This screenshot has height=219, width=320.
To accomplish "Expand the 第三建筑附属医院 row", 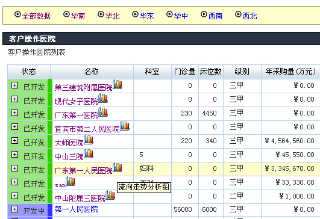I will 14,85.
